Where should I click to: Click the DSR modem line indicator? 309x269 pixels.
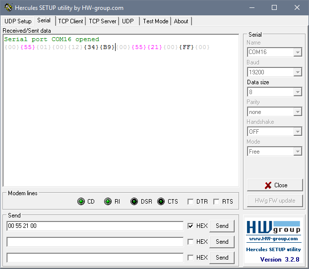click(134, 202)
